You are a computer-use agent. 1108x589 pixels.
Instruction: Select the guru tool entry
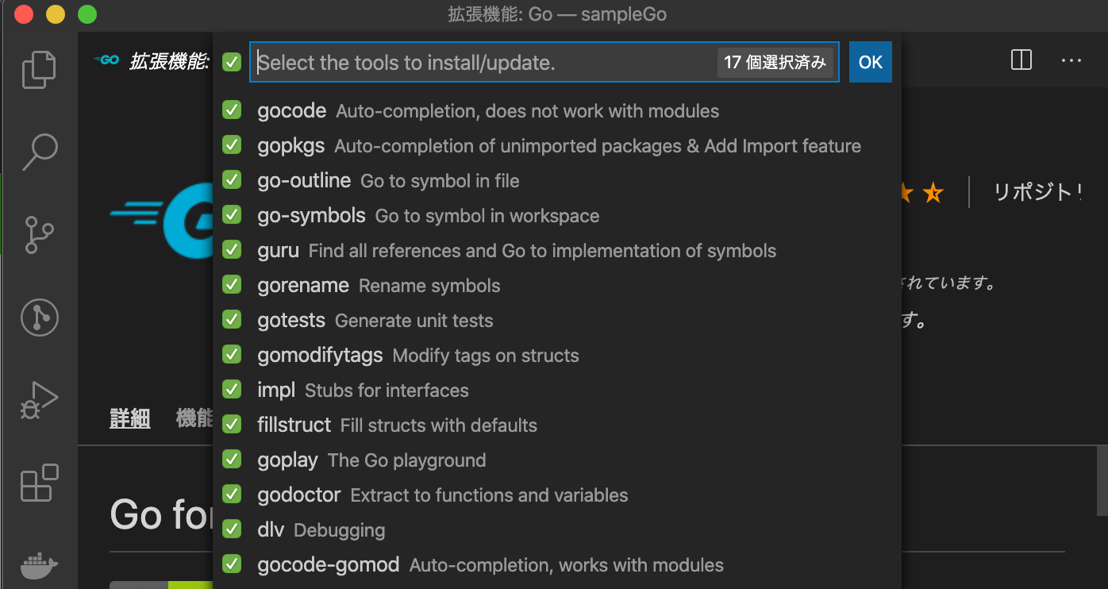[x=557, y=251]
